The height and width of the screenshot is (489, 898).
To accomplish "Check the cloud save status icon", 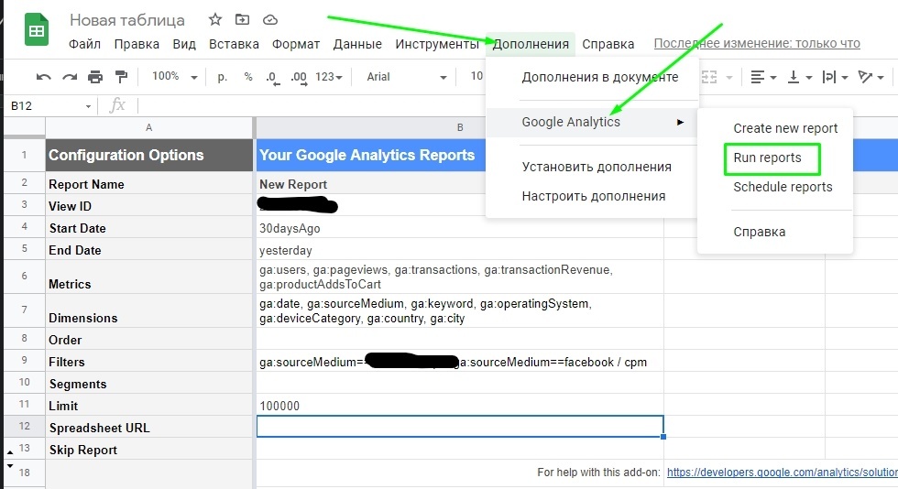I will click(x=269, y=20).
